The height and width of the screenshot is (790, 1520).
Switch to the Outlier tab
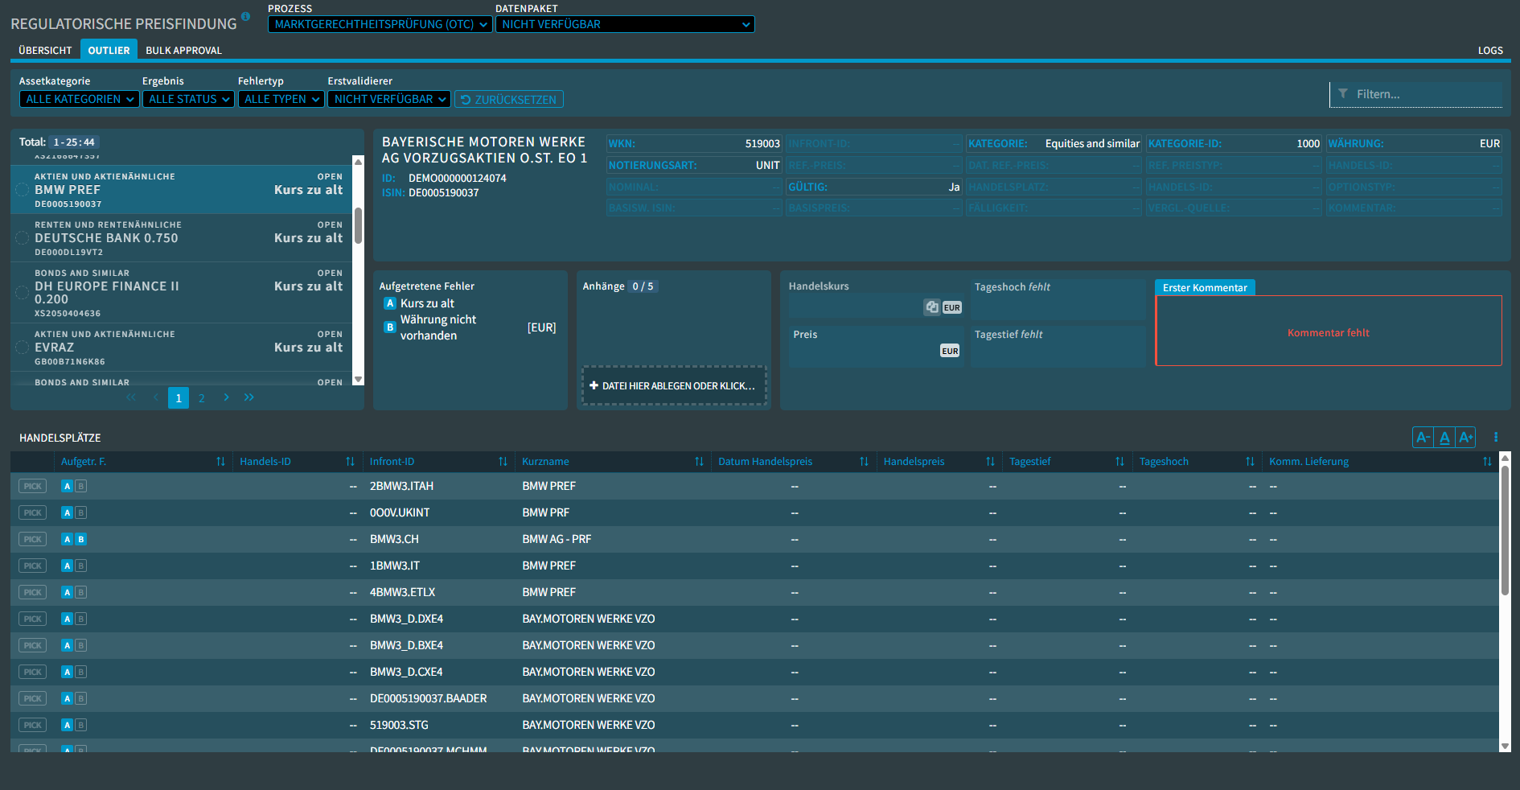coord(109,50)
